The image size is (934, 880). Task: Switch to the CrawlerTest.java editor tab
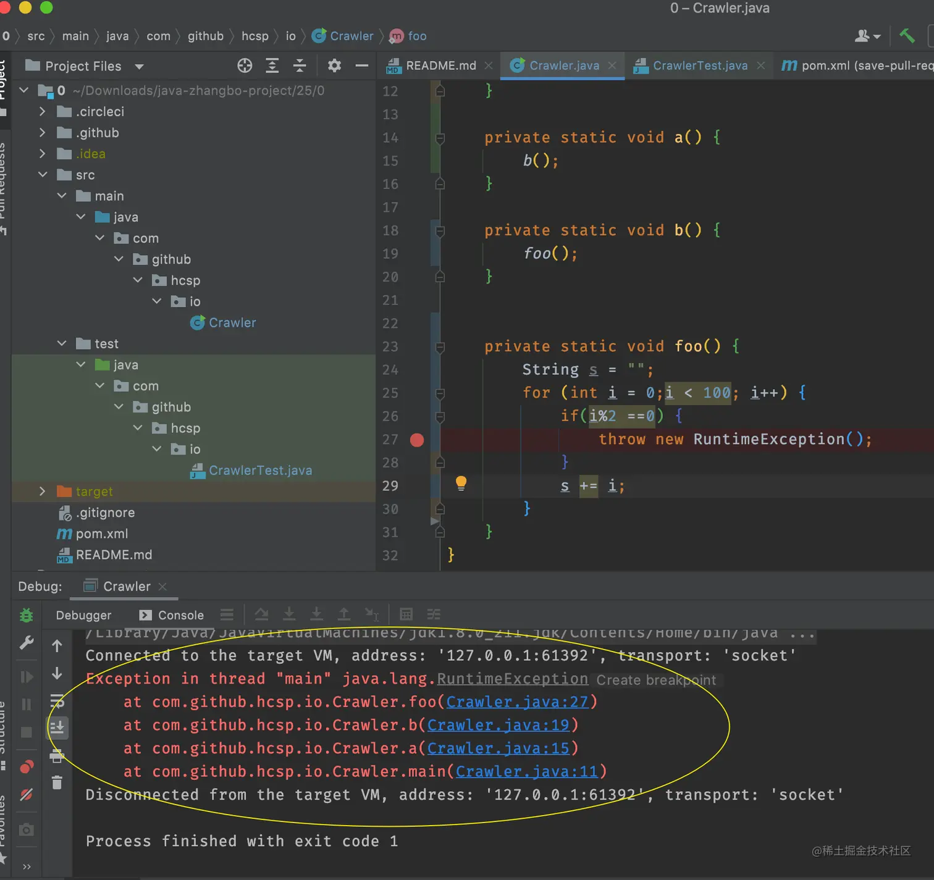click(699, 65)
